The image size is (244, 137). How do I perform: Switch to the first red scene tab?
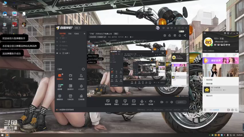coord(63,34)
